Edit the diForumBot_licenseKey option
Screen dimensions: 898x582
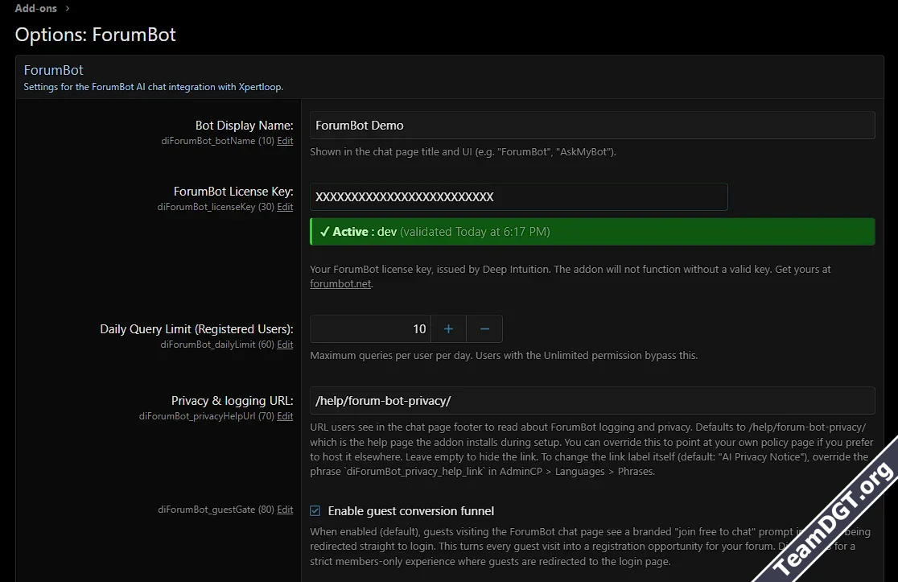click(285, 206)
